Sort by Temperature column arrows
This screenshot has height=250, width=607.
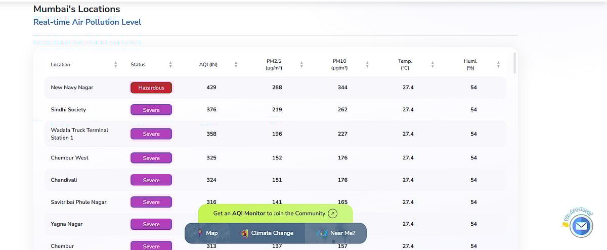tap(432, 64)
